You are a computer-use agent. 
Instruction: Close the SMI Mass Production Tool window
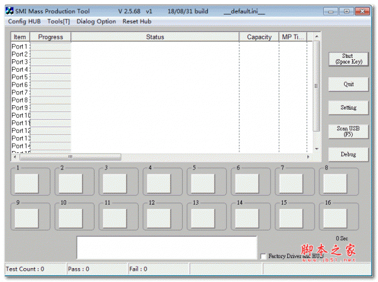pyautogui.click(x=362, y=11)
